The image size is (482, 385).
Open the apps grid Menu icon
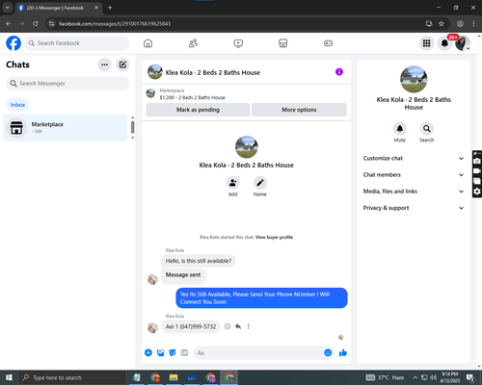[426, 43]
